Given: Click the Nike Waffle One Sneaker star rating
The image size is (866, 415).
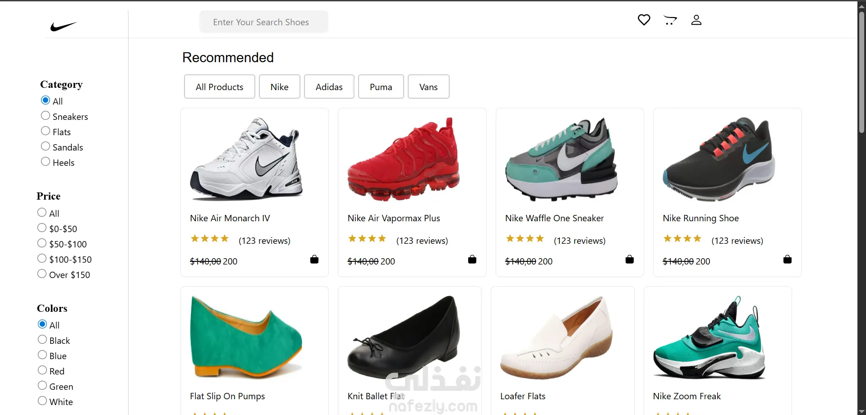Looking at the screenshot, I should [525, 238].
